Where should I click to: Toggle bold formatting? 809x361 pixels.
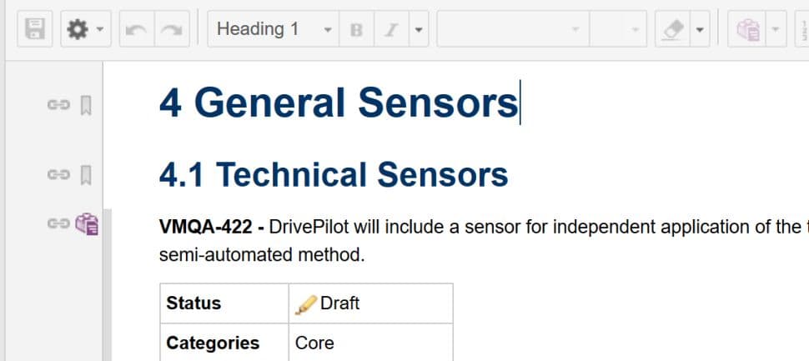pos(357,30)
